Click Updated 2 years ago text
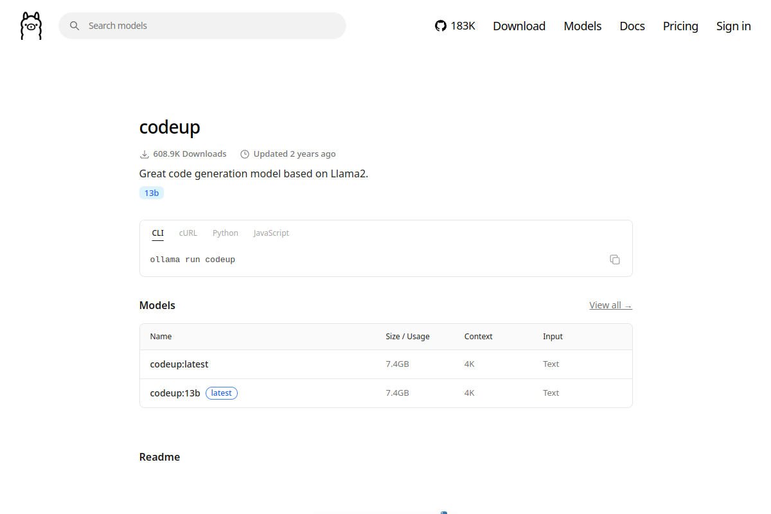Viewport: 771px width, 514px height. coord(294,154)
